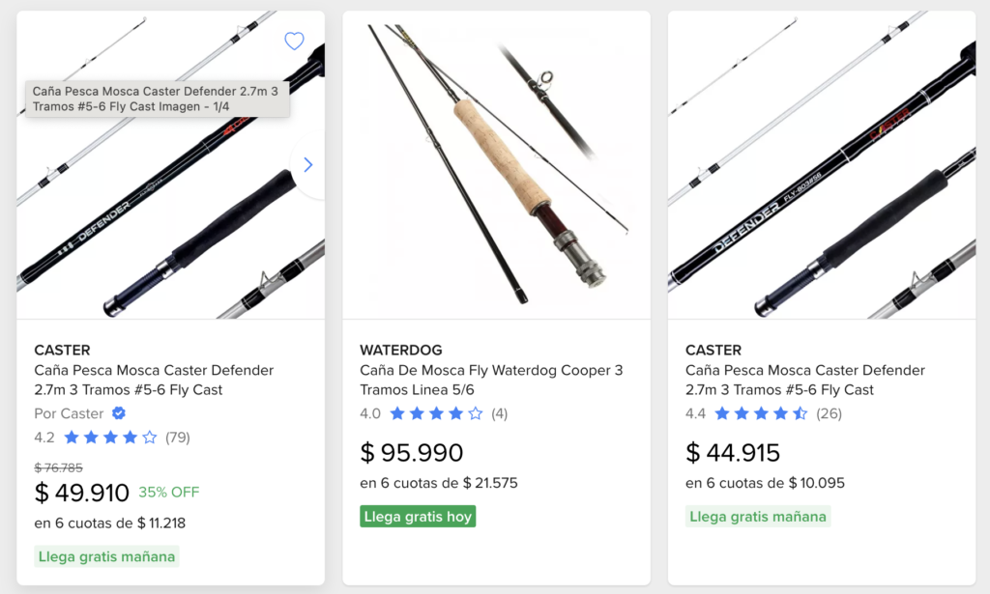Click "Llega gratis mañana" on the $44.915 rod
The width and height of the screenshot is (990, 594).
click(x=758, y=517)
